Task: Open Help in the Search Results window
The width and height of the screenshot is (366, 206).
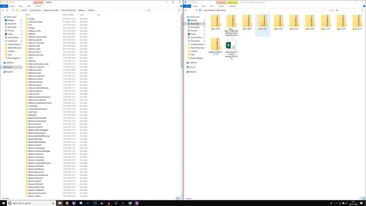Action: coord(364,6)
